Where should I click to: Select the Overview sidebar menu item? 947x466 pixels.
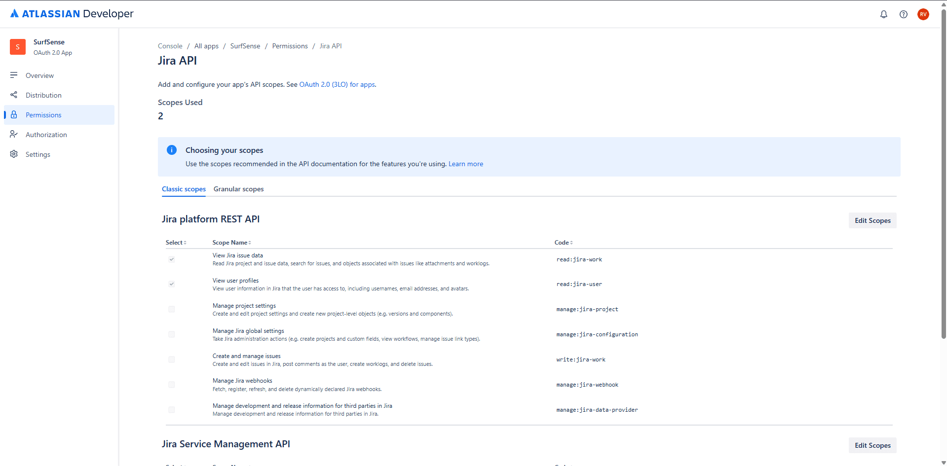click(x=39, y=75)
